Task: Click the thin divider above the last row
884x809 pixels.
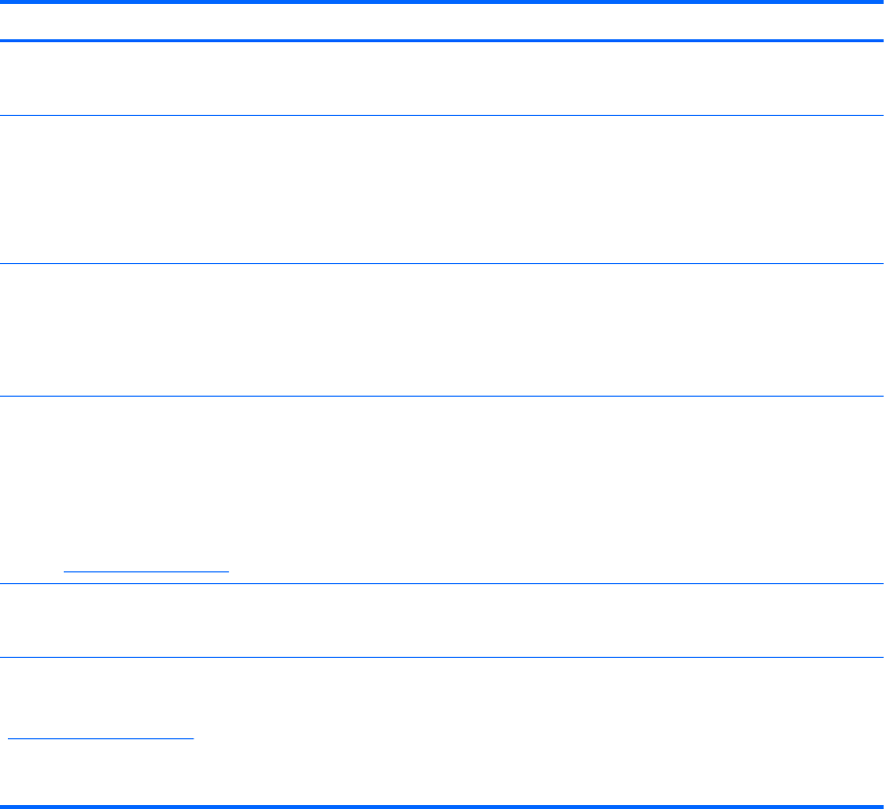Action: pyautogui.click(x=442, y=657)
